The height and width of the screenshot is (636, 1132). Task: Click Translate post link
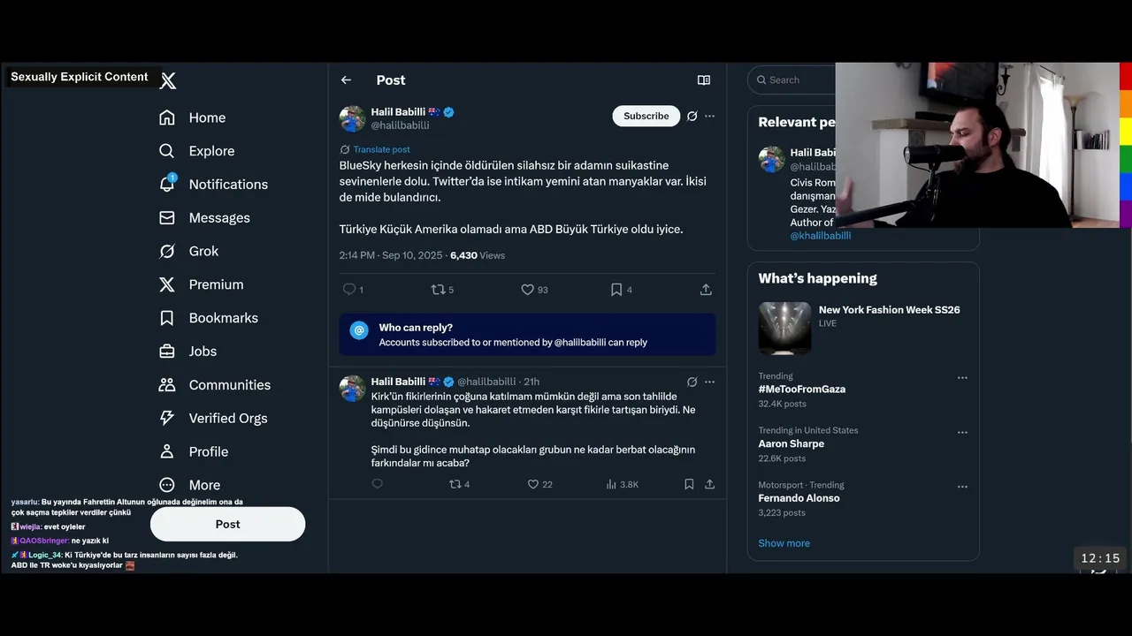[381, 149]
